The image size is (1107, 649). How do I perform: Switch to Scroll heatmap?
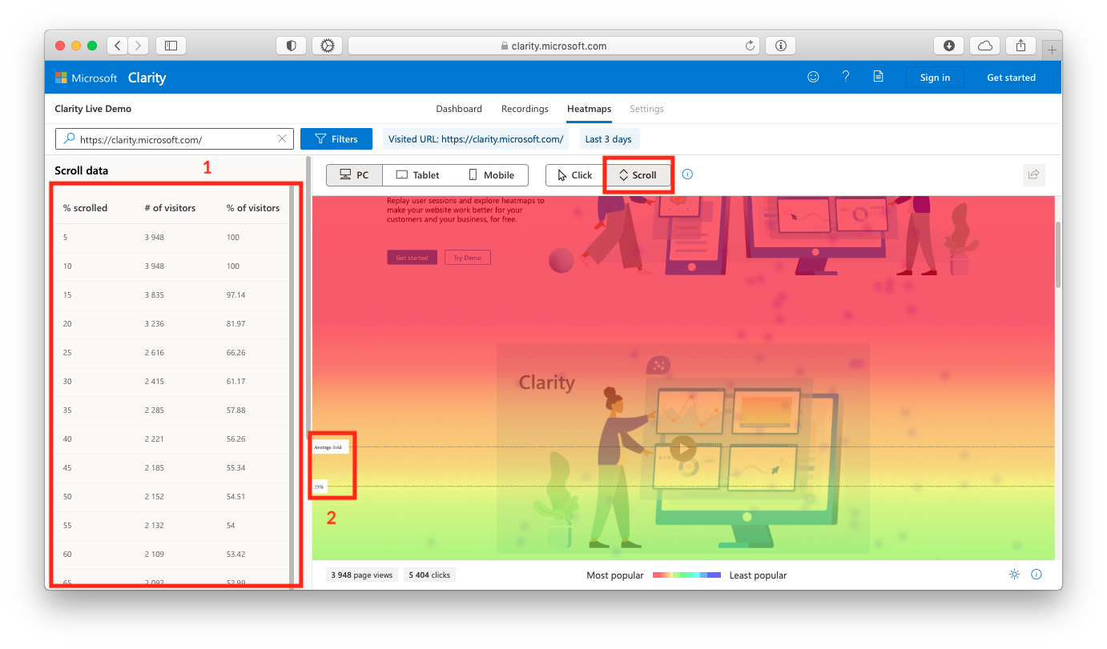point(638,174)
